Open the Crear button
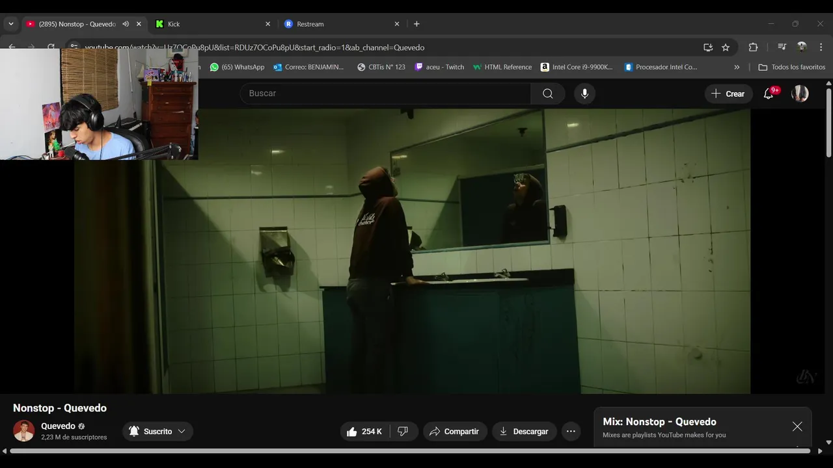This screenshot has height=468, width=833. point(728,94)
